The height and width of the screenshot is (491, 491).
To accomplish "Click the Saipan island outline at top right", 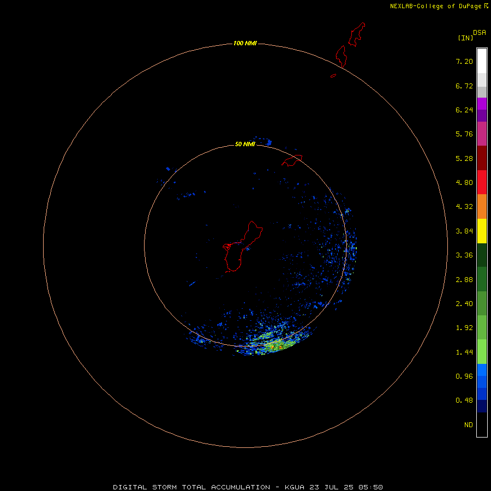I will [x=357, y=34].
